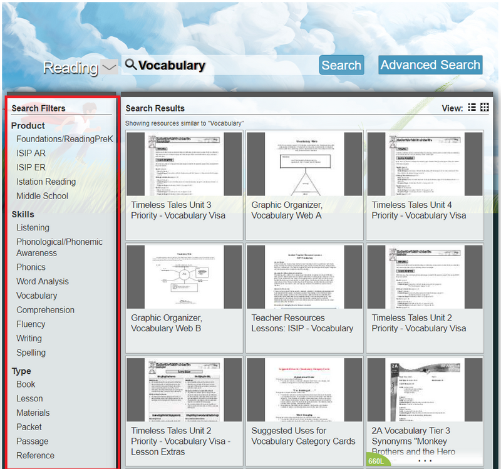The width and height of the screenshot is (501, 469).
Task: Filter by ISIP AR product
Action: (x=31, y=153)
